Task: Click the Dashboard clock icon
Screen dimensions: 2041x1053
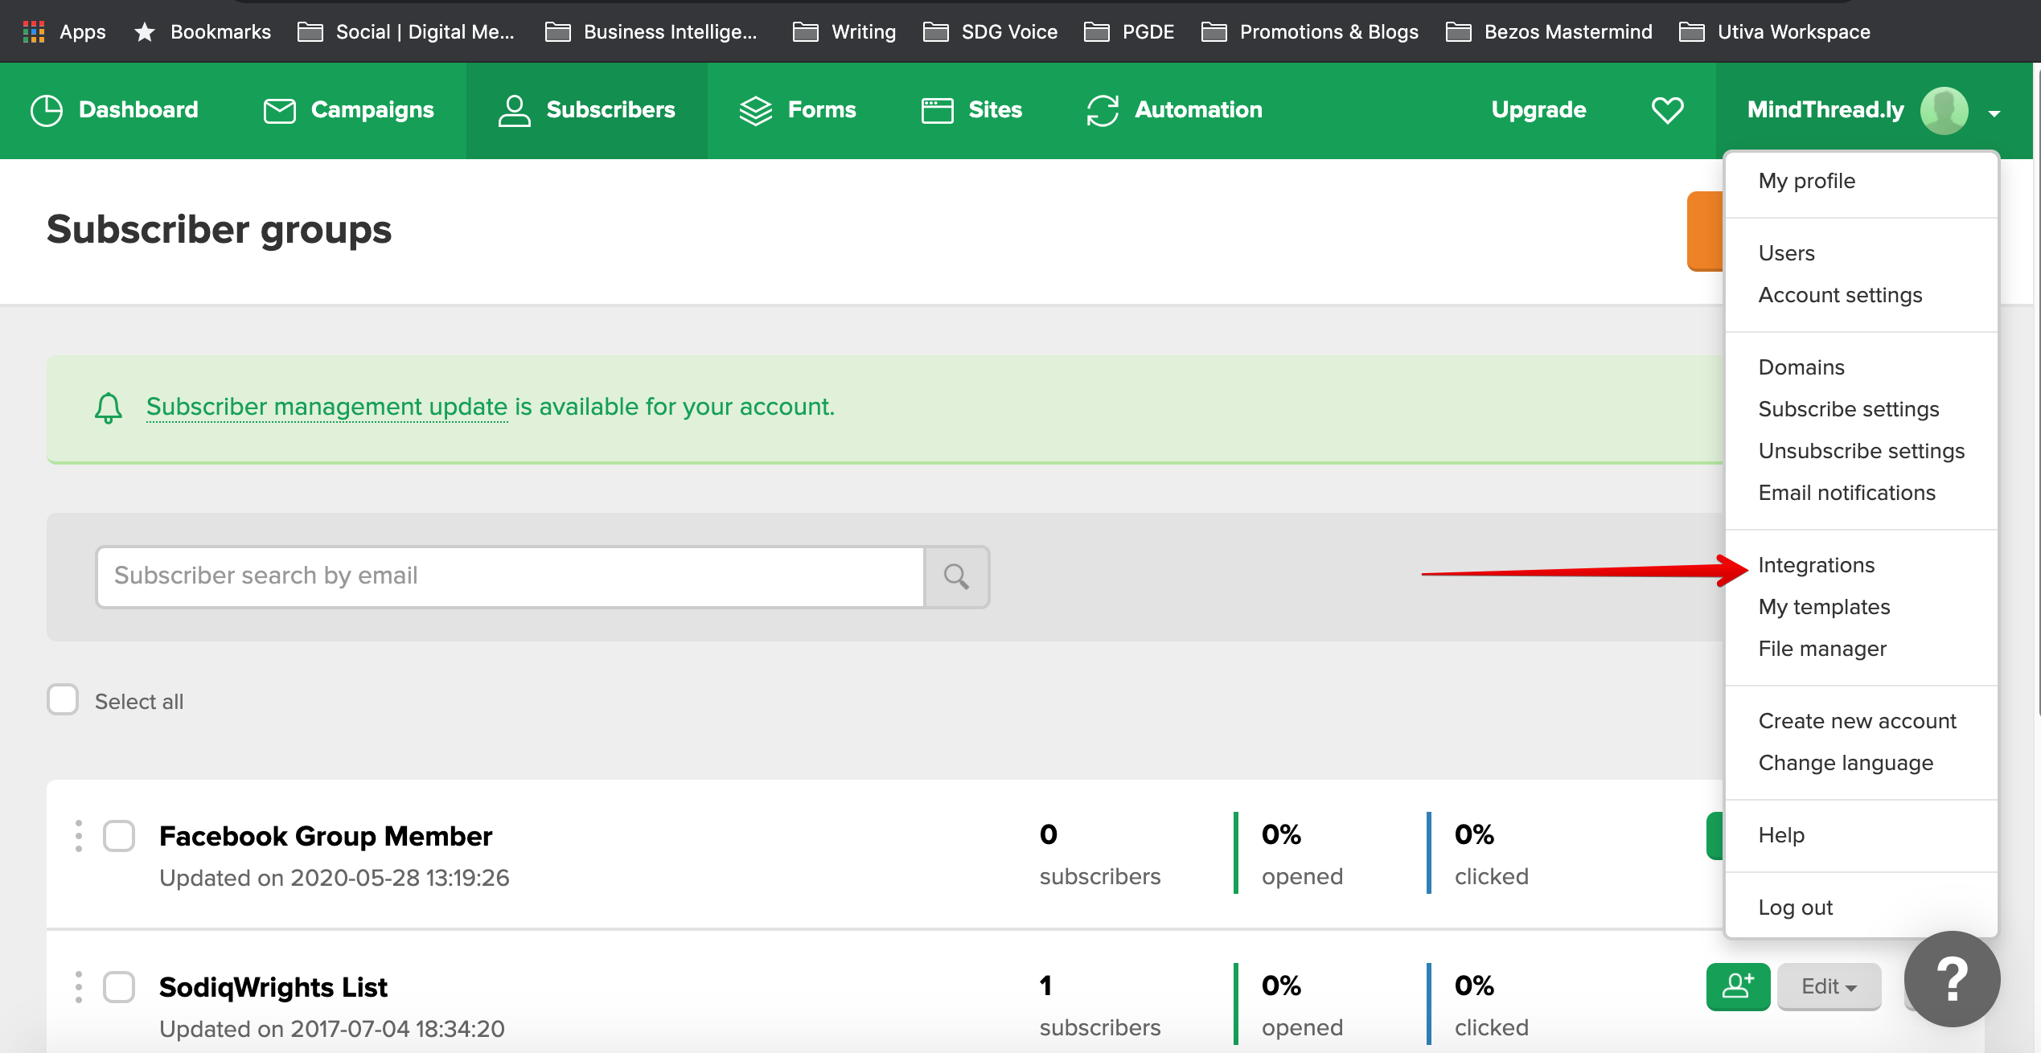Action: coord(46,110)
